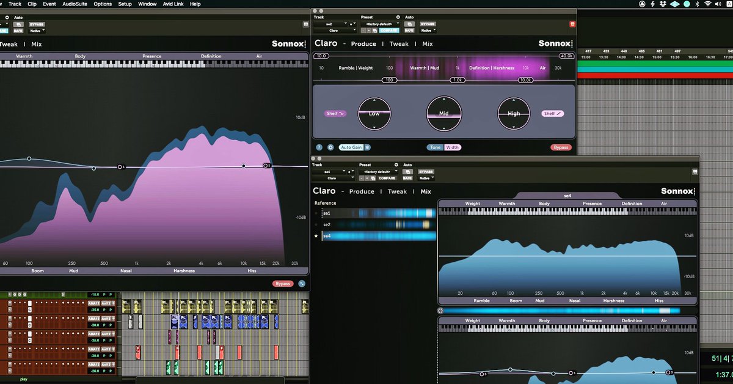Change low band Shelf filter type
The width and height of the screenshot is (733, 384).
335,114
